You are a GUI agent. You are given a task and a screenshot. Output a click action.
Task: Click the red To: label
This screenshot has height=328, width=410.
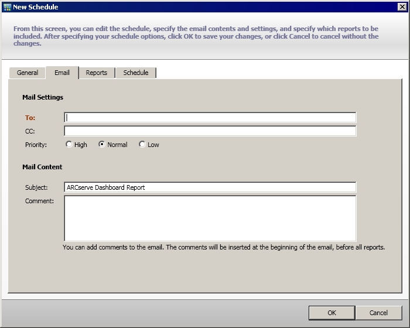[30, 118]
